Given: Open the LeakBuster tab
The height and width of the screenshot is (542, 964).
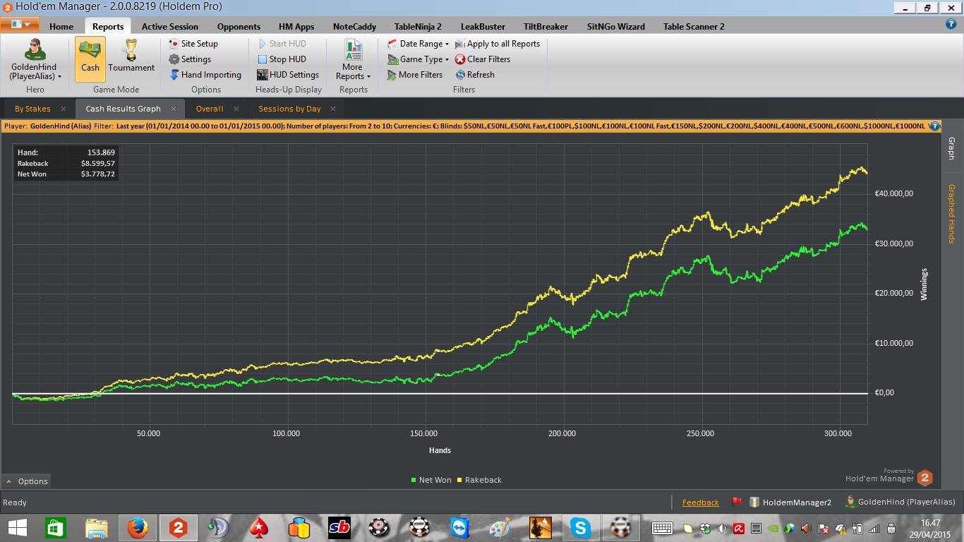Looking at the screenshot, I should click(483, 27).
